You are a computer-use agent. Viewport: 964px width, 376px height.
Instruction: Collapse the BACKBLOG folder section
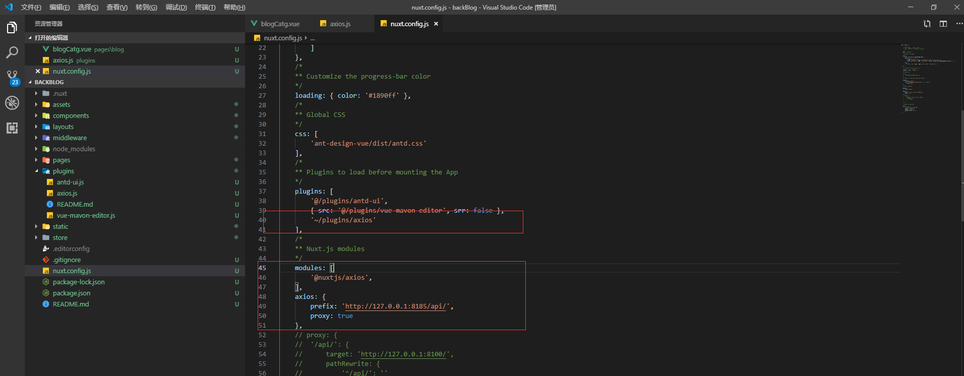tap(135, 82)
